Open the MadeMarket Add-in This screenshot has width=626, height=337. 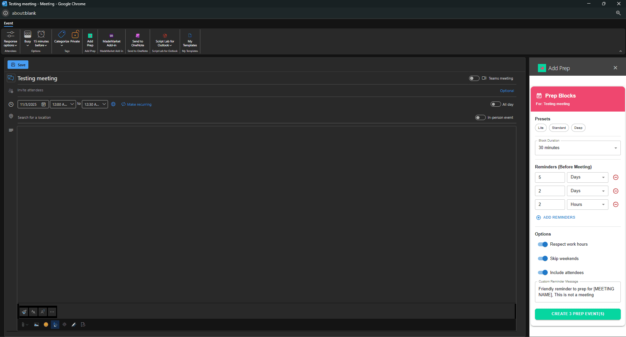click(x=112, y=39)
